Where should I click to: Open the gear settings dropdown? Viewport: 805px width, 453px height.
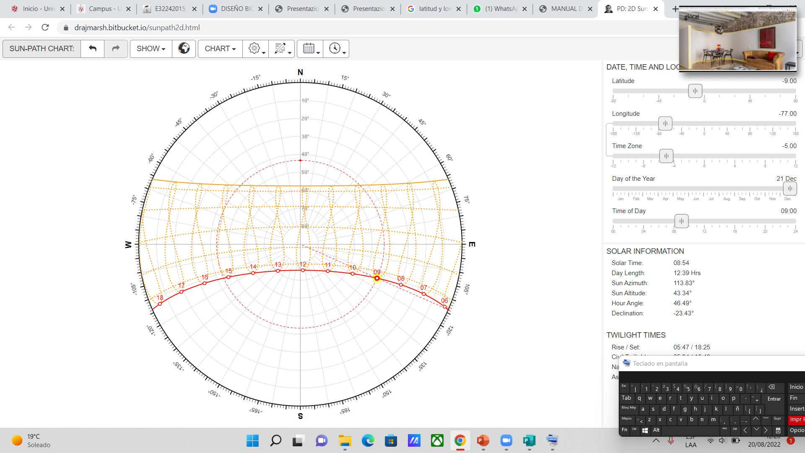pyautogui.click(x=255, y=49)
